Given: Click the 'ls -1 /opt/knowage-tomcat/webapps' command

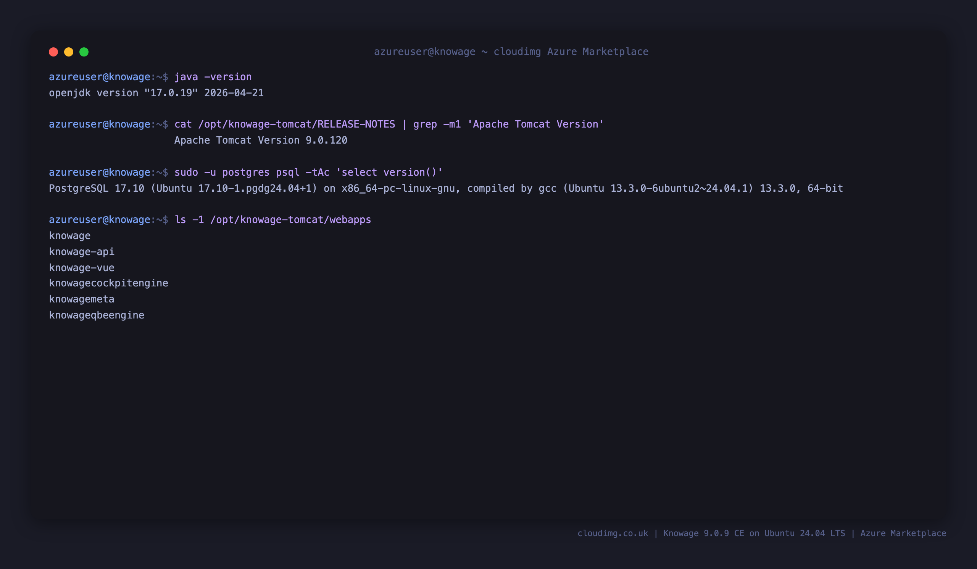Looking at the screenshot, I should [x=272, y=220].
